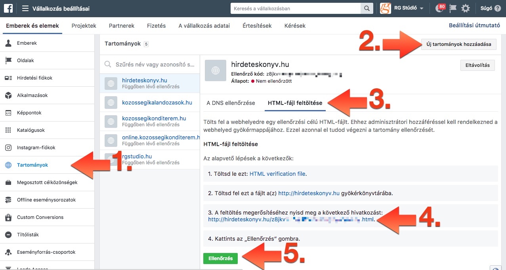
Task: Open Hirdetési fiókok in the sidebar
Action: coord(47,78)
